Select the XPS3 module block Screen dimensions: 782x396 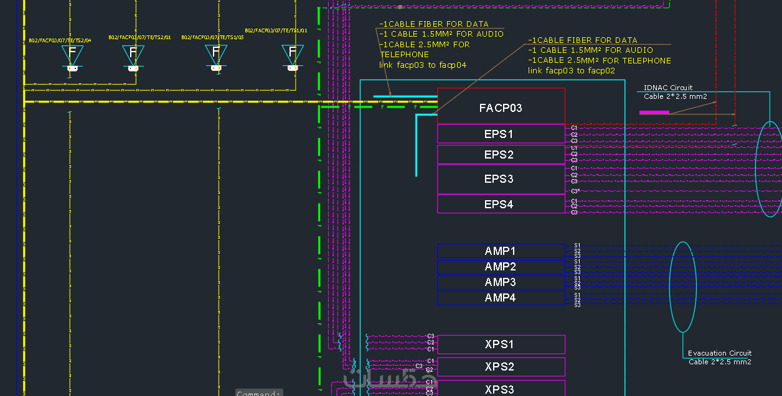point(501,389)
